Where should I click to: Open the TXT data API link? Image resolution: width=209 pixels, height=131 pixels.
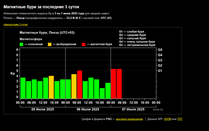180,119
